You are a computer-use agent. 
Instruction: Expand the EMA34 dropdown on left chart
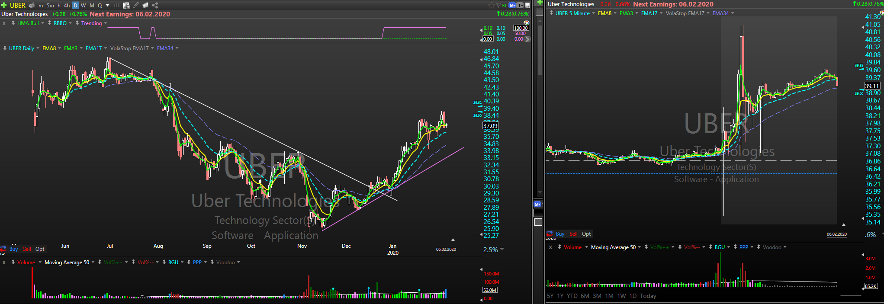[x=177, y=48]
